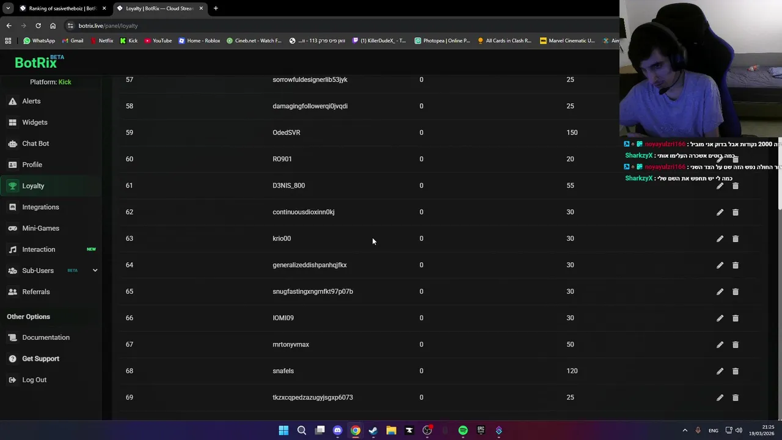Open Discord from the taskbar
This screenshot has width=782, height=440.
[337, 431]
